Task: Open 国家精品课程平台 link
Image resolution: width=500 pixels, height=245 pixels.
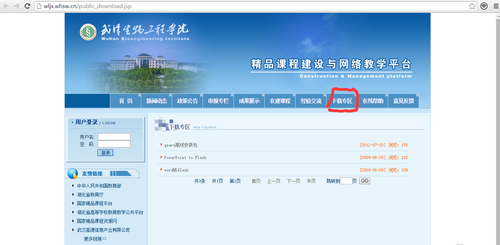Action: [x=94, y=203]
